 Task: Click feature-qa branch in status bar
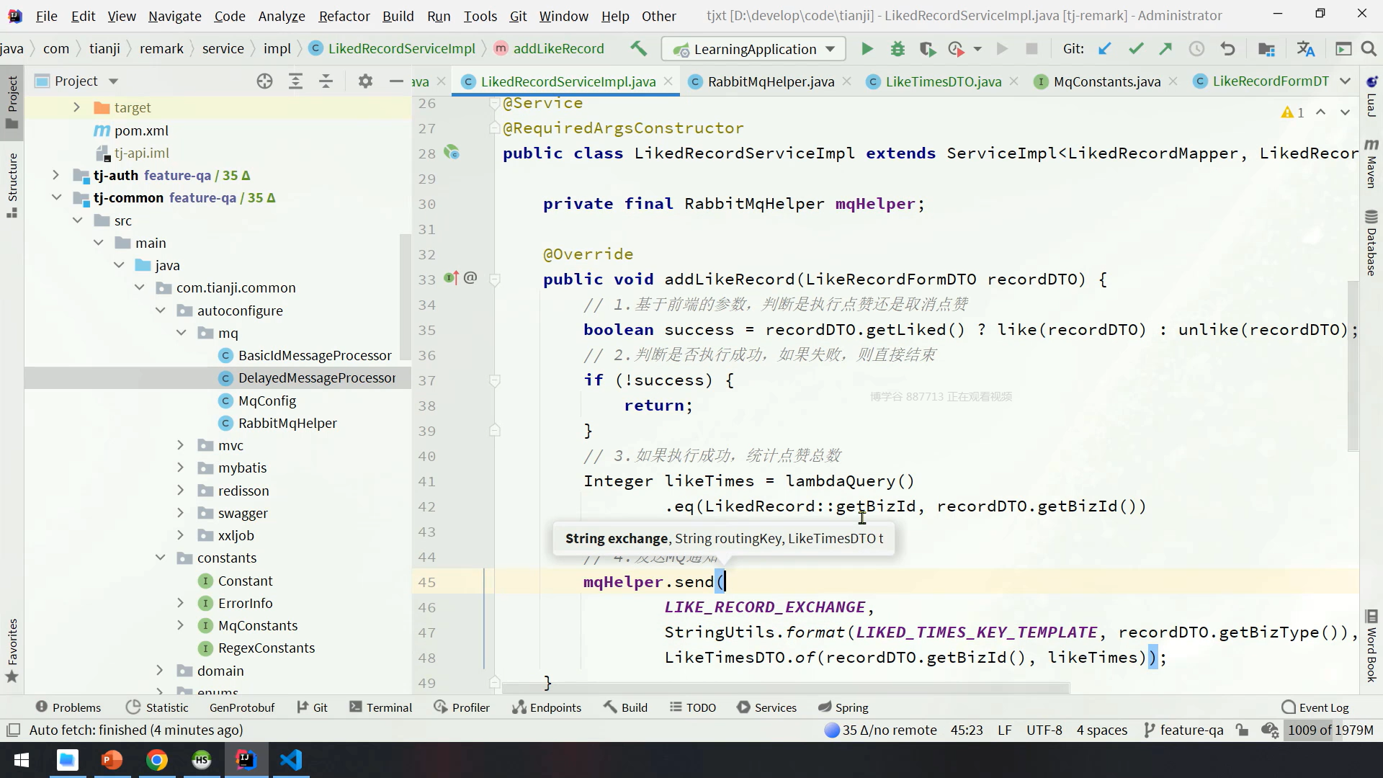click(1183, 730)
